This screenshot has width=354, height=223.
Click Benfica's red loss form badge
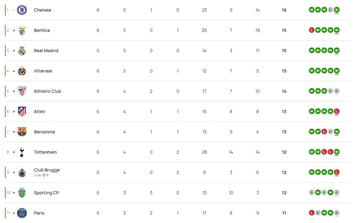pos(311,30)
